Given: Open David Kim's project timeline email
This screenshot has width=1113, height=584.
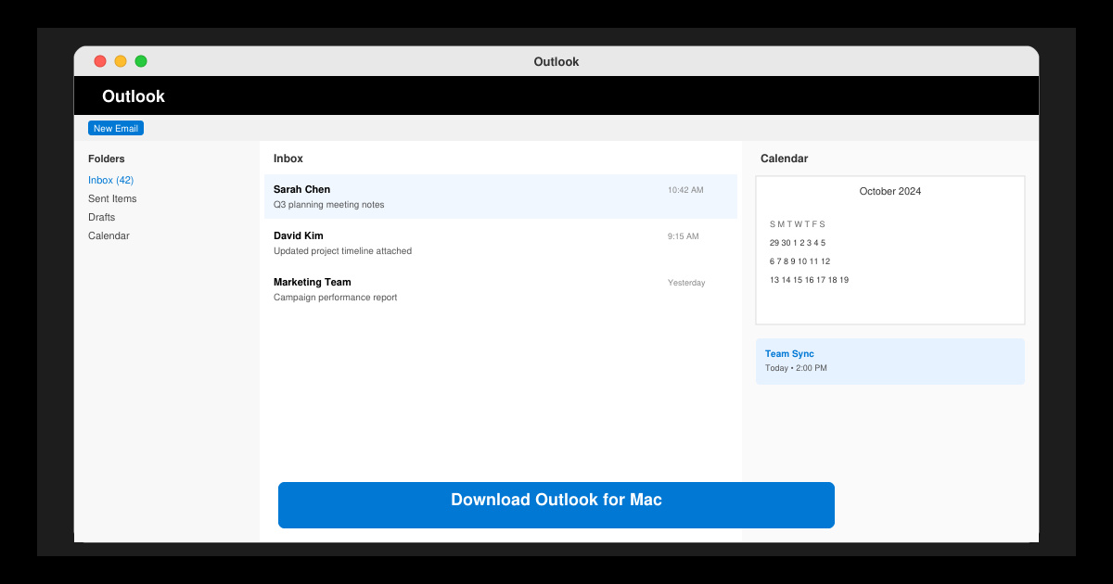Looking at the screenshot, I should (501, 243).
